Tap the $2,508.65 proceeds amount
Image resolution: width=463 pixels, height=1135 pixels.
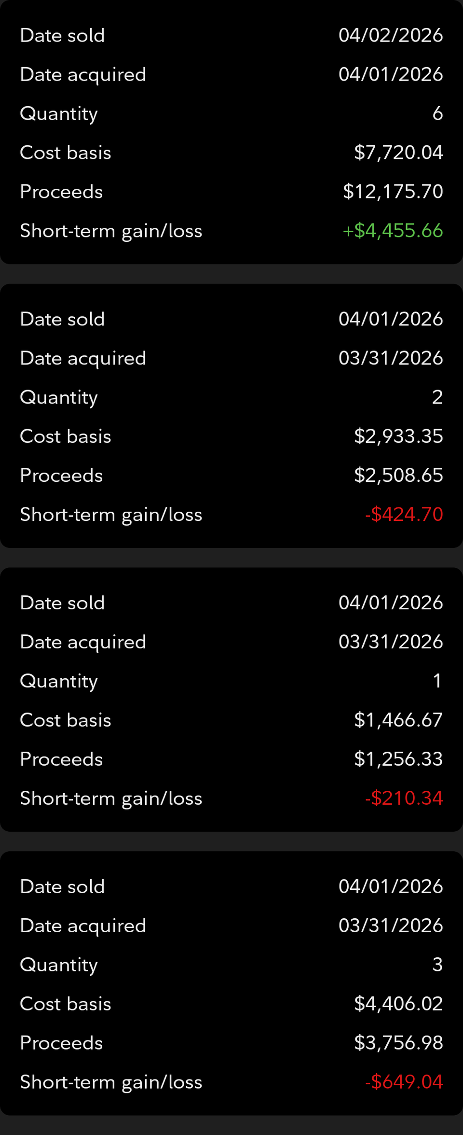coord(398,476)
